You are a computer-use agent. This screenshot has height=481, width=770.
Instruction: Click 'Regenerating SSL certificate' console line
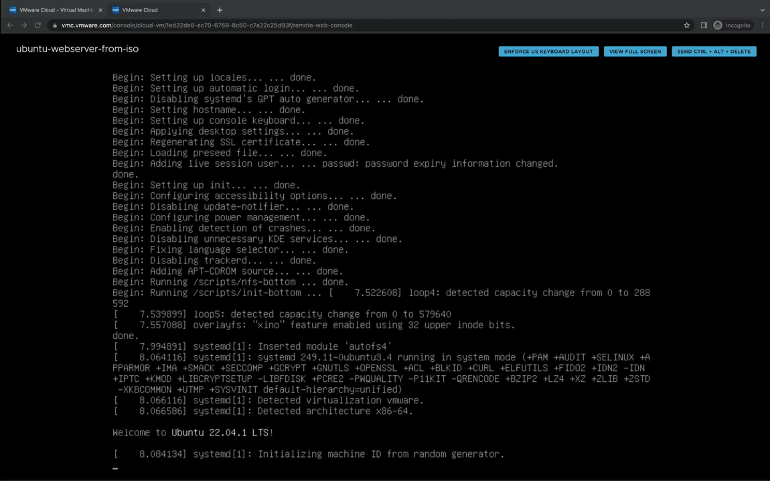(241, 142)
